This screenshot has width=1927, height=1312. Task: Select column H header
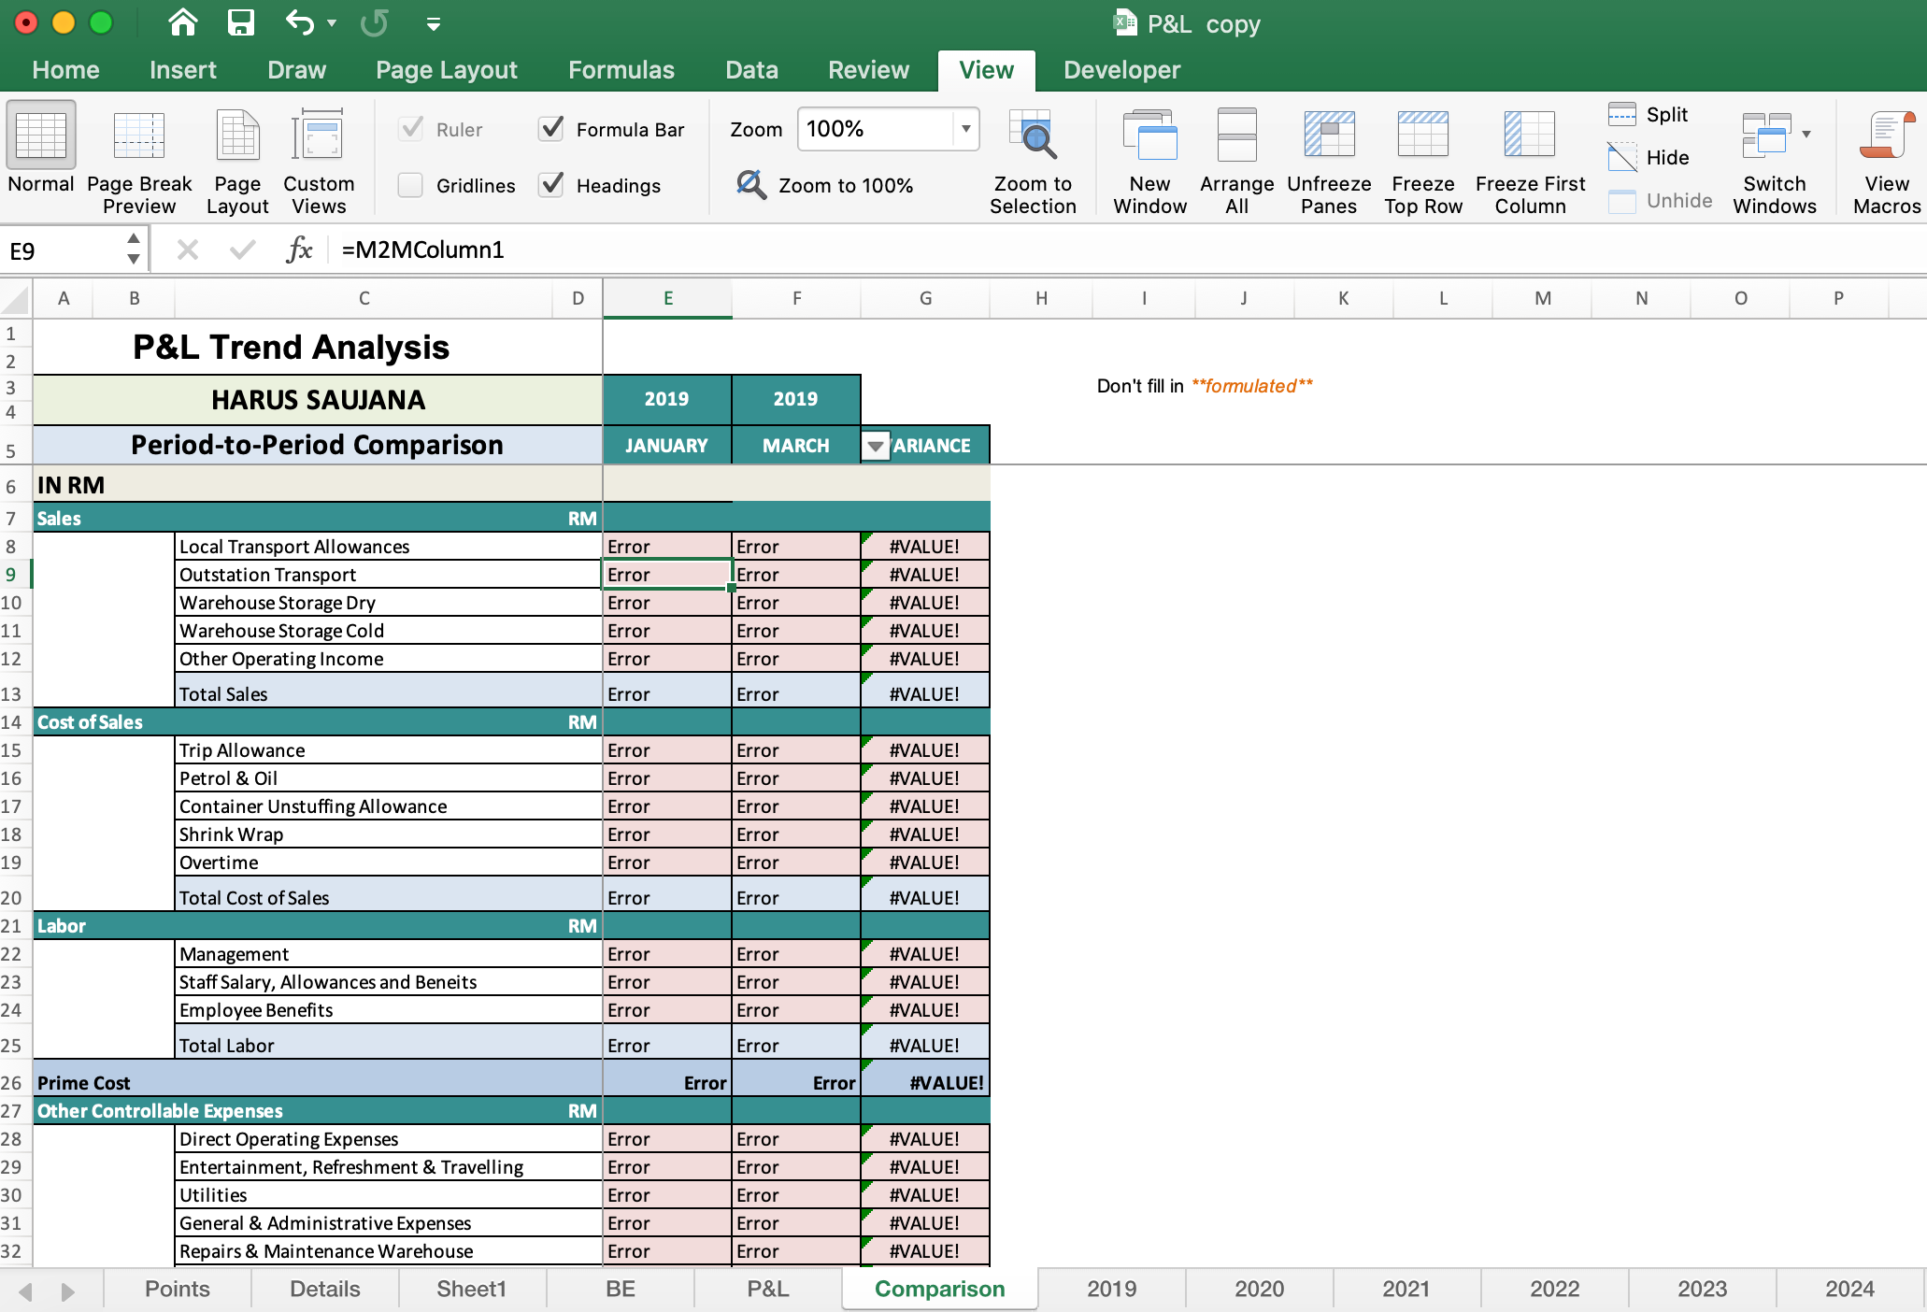tap(1041, 298)
